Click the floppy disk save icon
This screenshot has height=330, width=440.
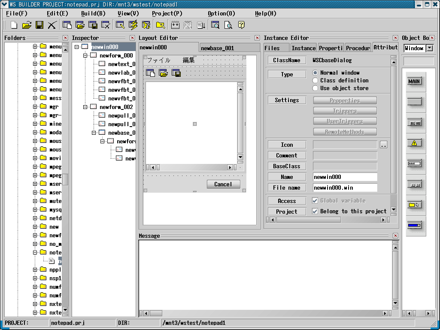[x=39, y=25]
